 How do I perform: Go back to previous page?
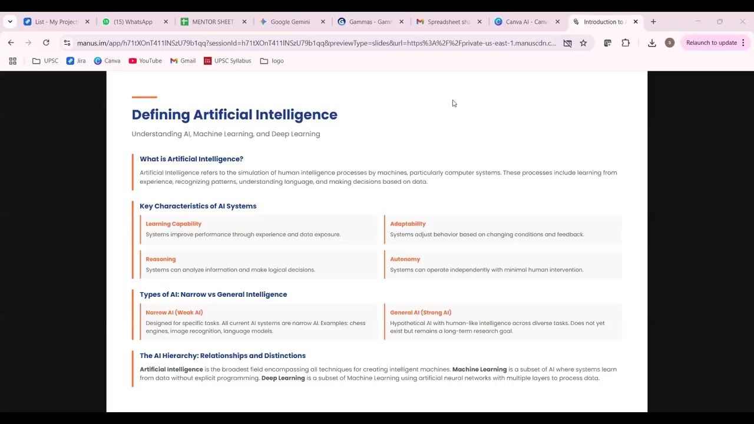click(x=11, y=43)
